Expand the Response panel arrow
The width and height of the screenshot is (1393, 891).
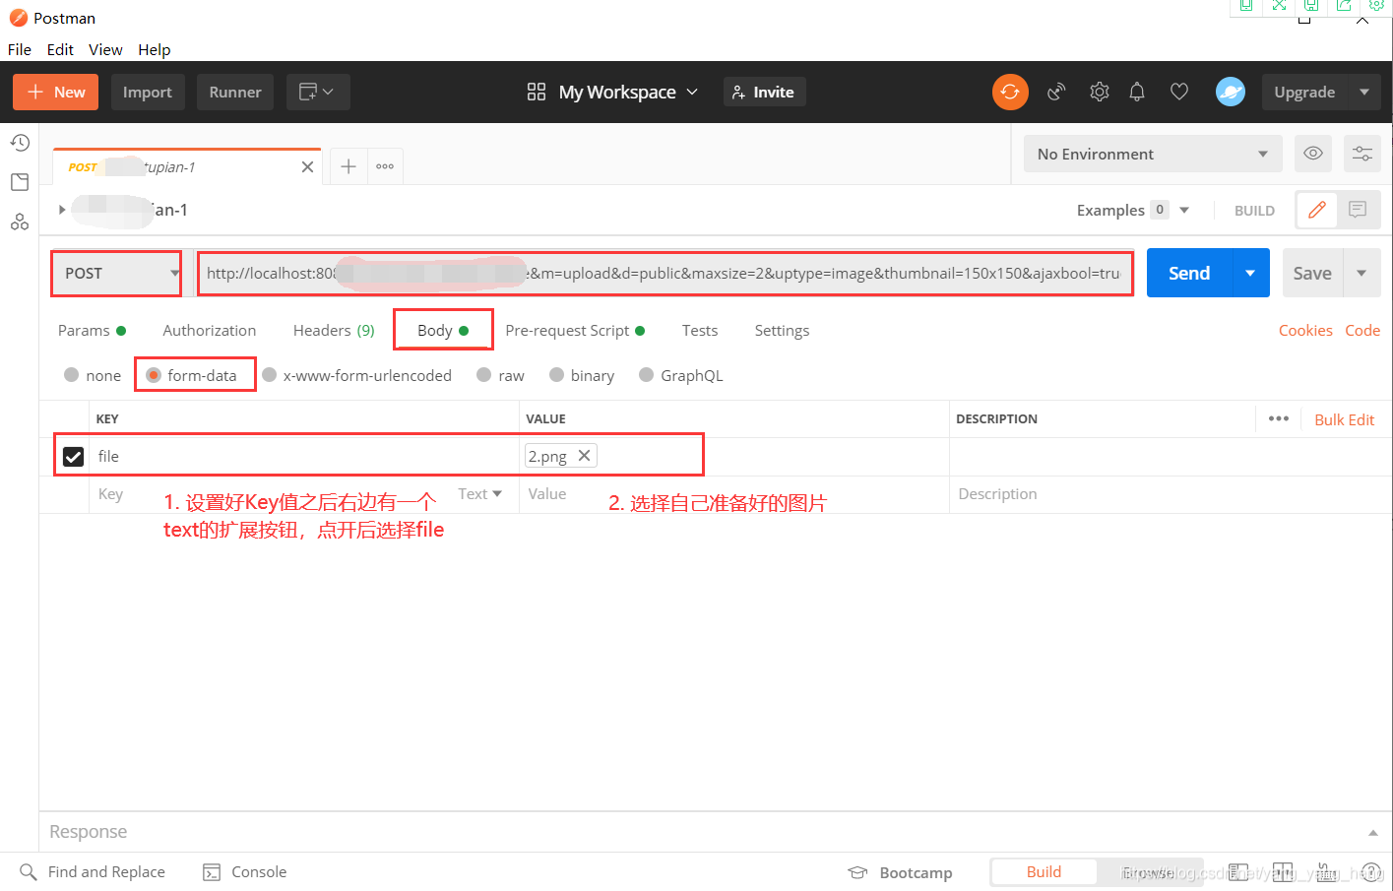pyautogui.click(x=1373, y=833)
